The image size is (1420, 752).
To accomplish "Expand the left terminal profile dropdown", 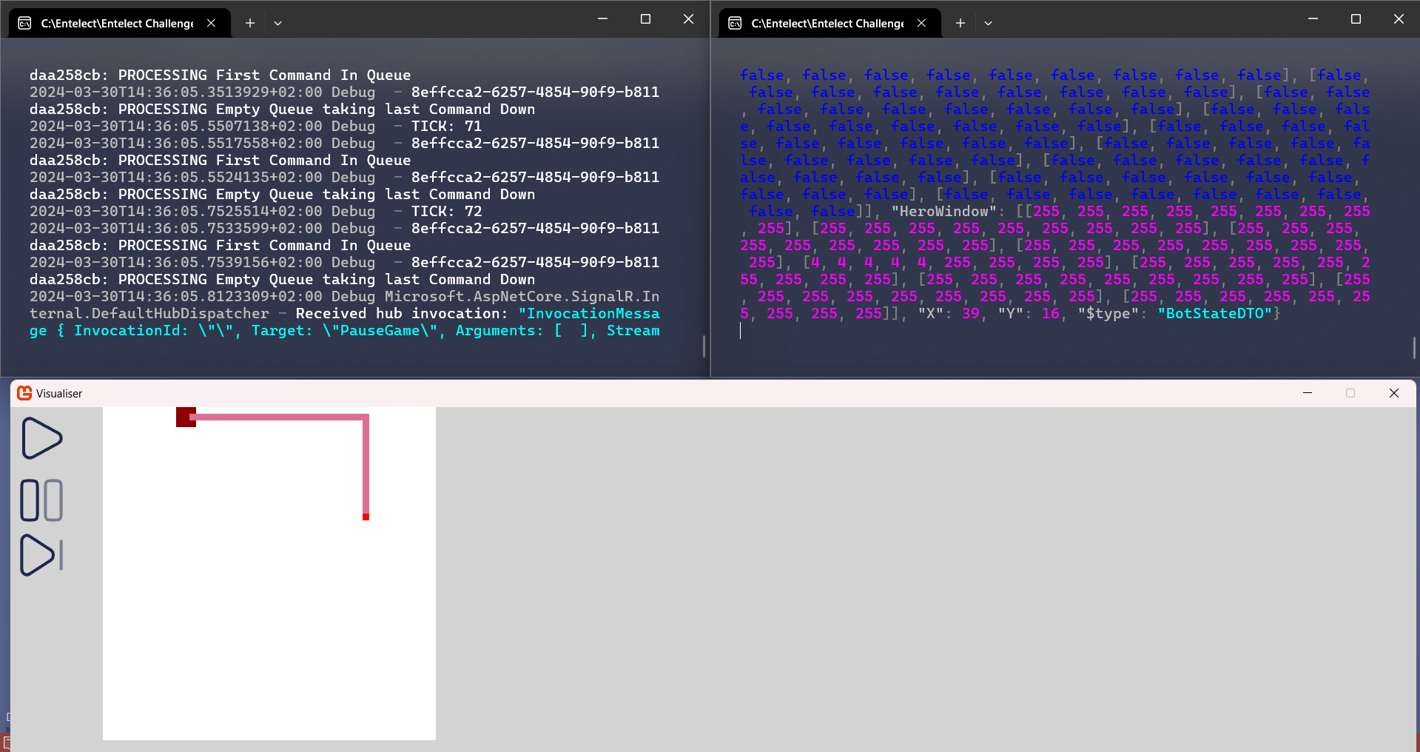I will [x=277, y=23].
